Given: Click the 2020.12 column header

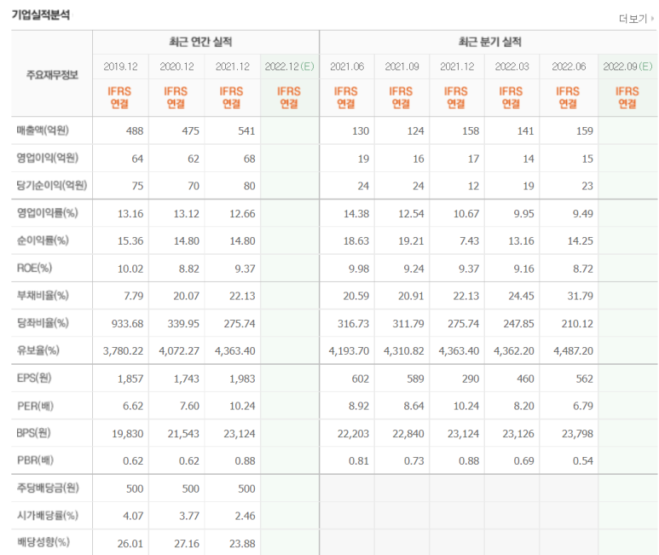Looking at the screenshot, I should point(176,66).
